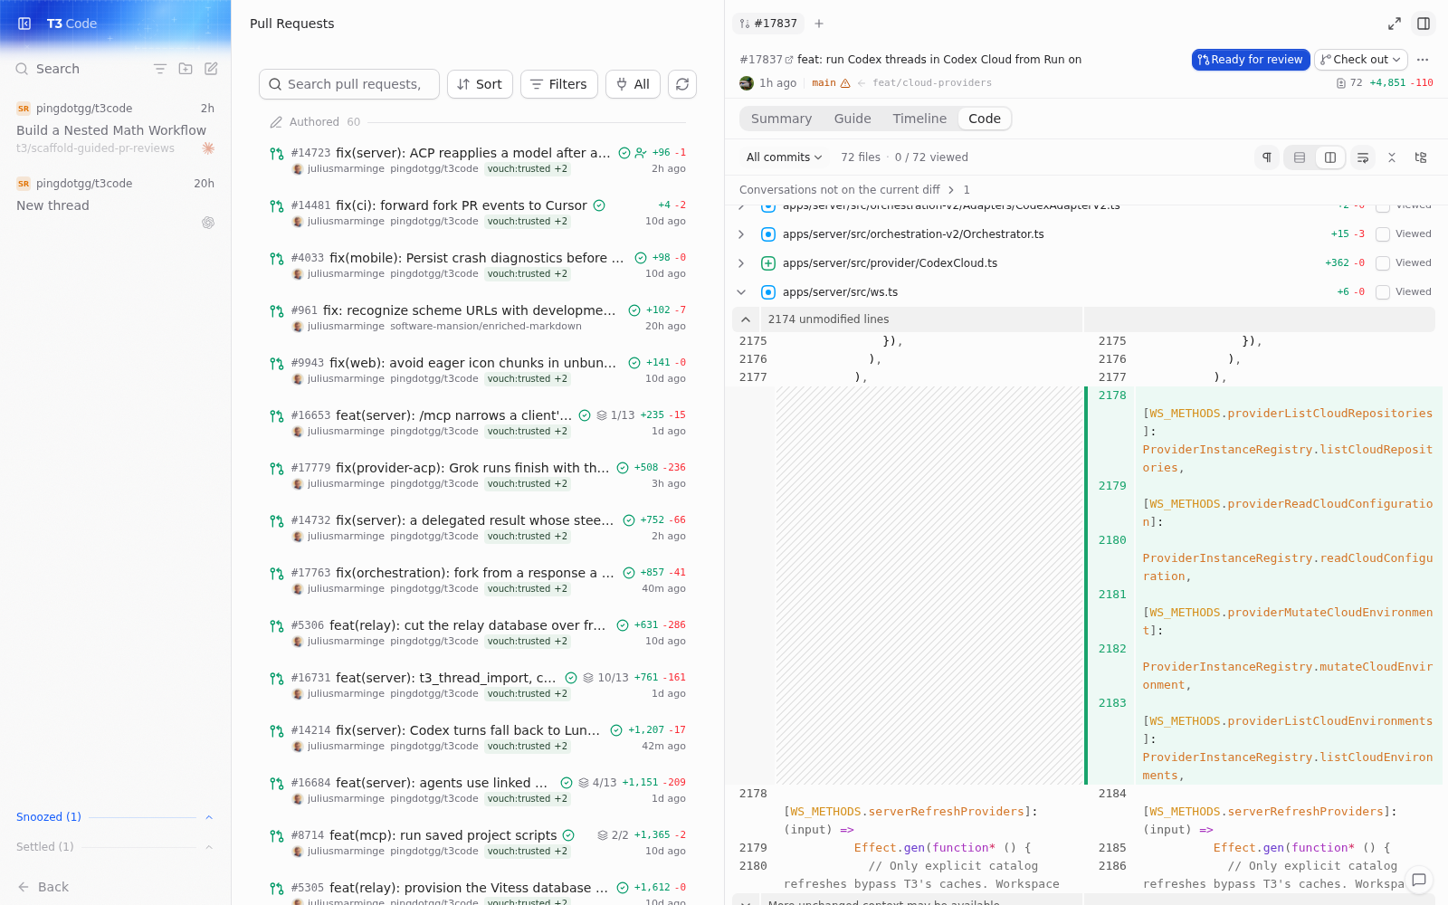This screenshot has width=1448, height=905.
Task: Open the Filters button
Action: tap(559, 84)
